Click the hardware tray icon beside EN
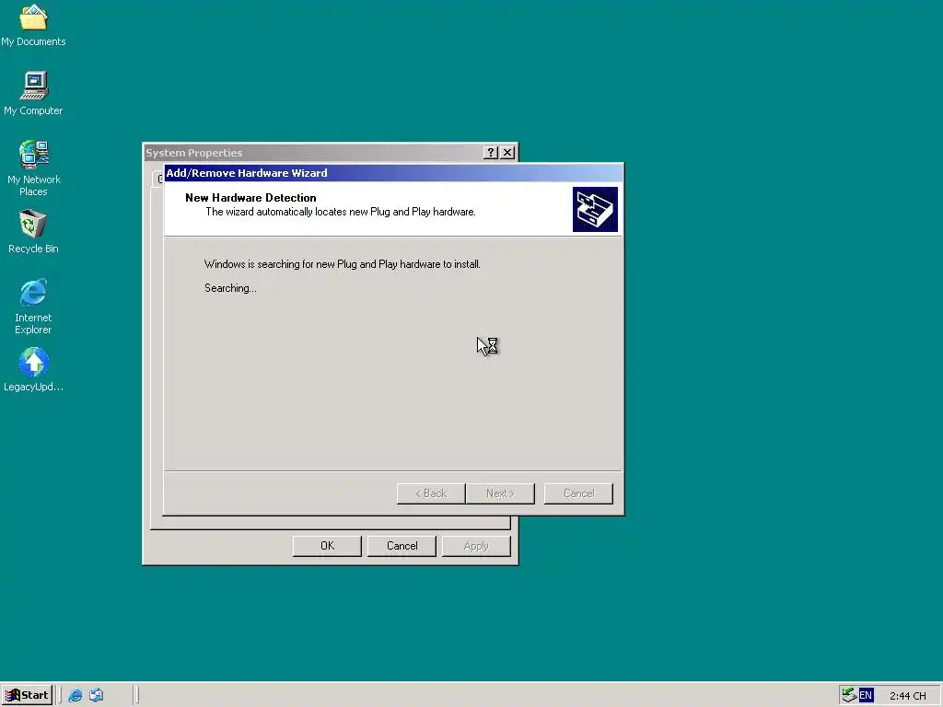Image resolution: width=943 pixels, height=707 pixels. click(848, 695)
